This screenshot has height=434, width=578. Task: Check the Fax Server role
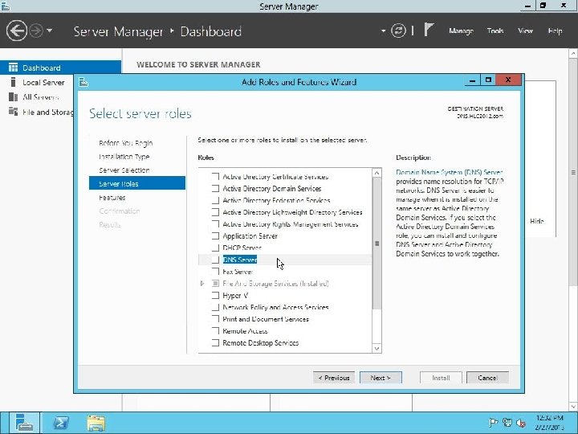[x=215, y=272]
